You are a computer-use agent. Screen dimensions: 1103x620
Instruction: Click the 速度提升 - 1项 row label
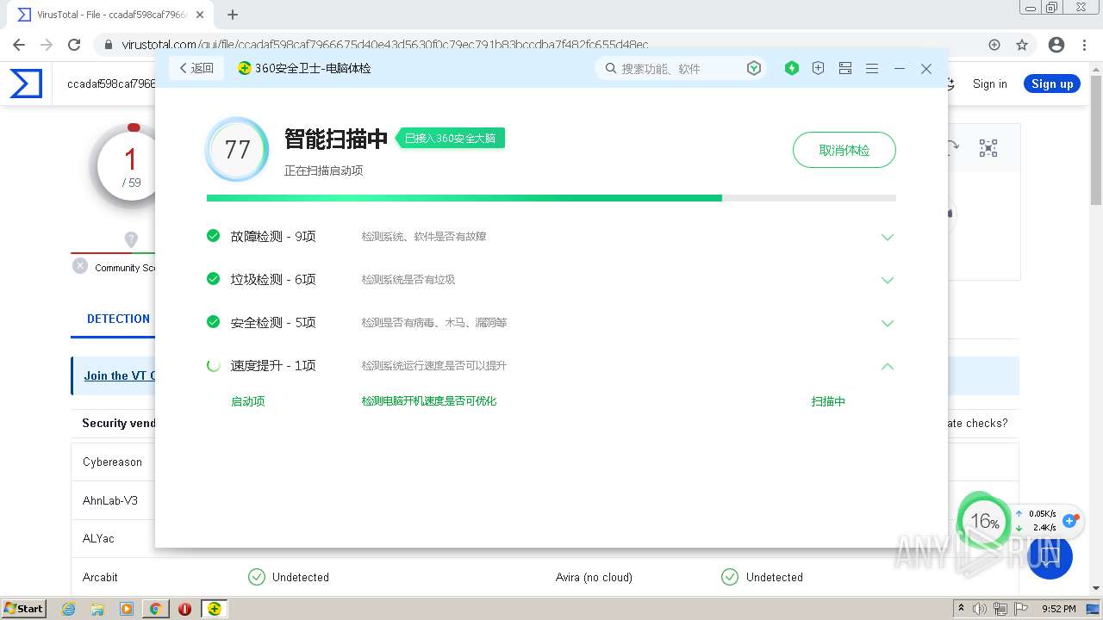click(273, 366)
